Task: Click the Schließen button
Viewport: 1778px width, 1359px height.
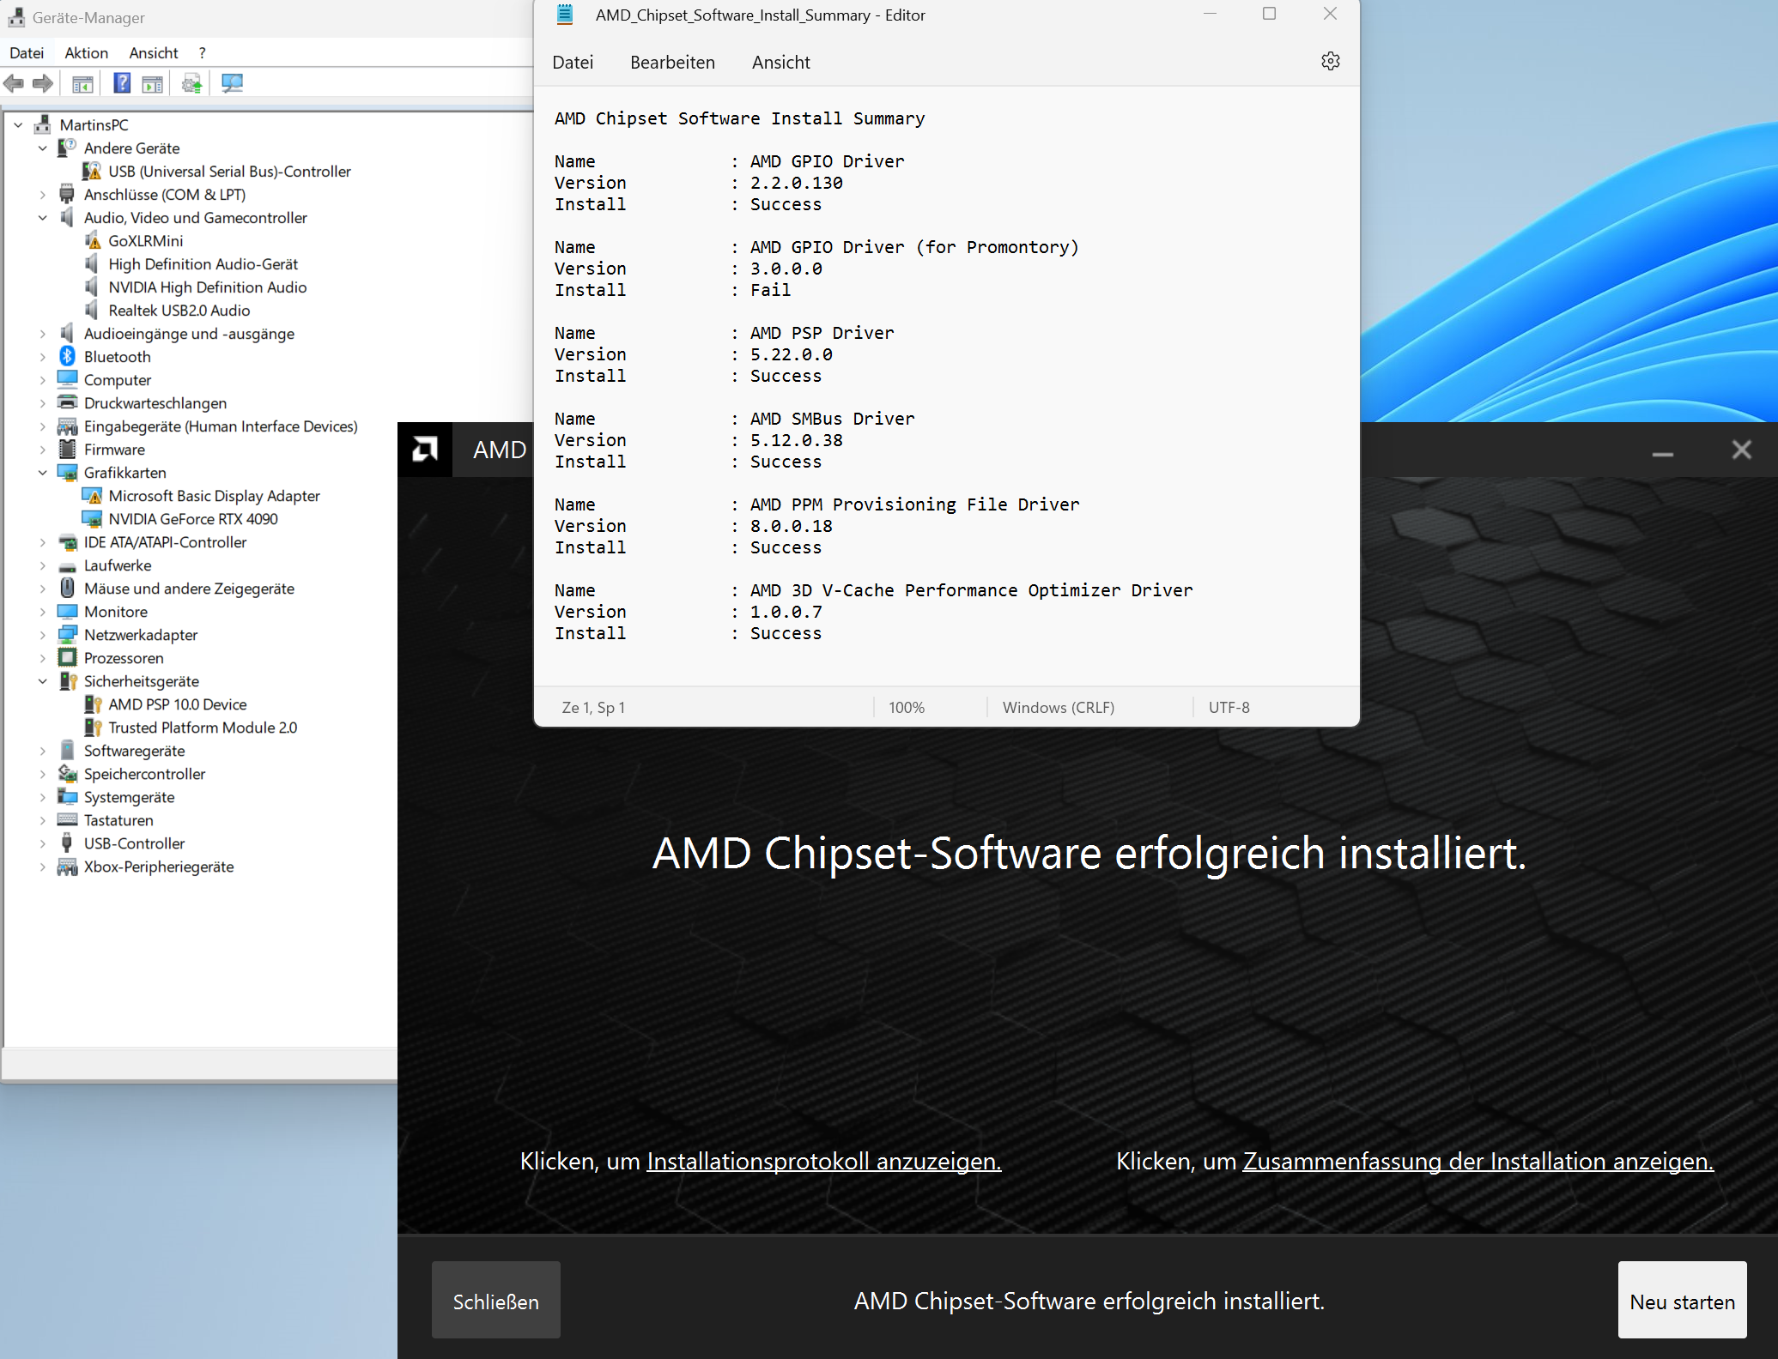Action: pyautogui.click(x=495, y=1301)
